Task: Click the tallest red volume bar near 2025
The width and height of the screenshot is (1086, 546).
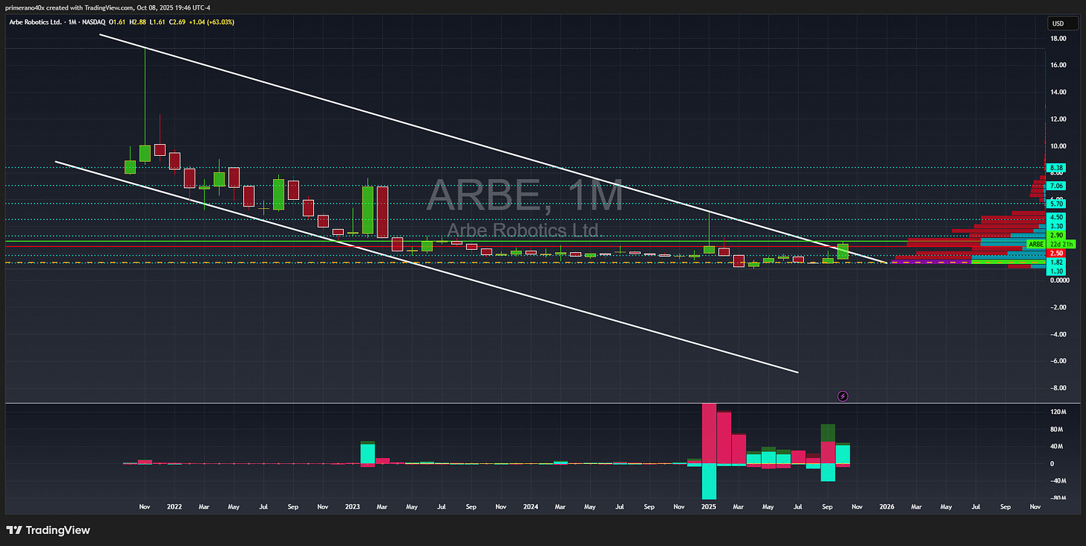Action: pos(709,433)
